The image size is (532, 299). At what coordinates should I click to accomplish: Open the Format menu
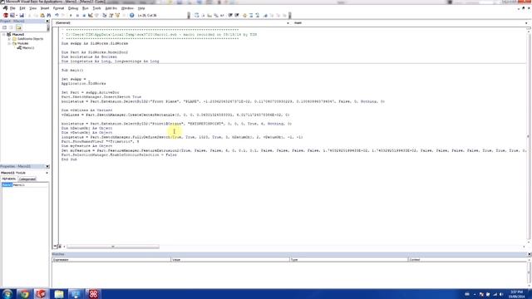tap(58, 8)
